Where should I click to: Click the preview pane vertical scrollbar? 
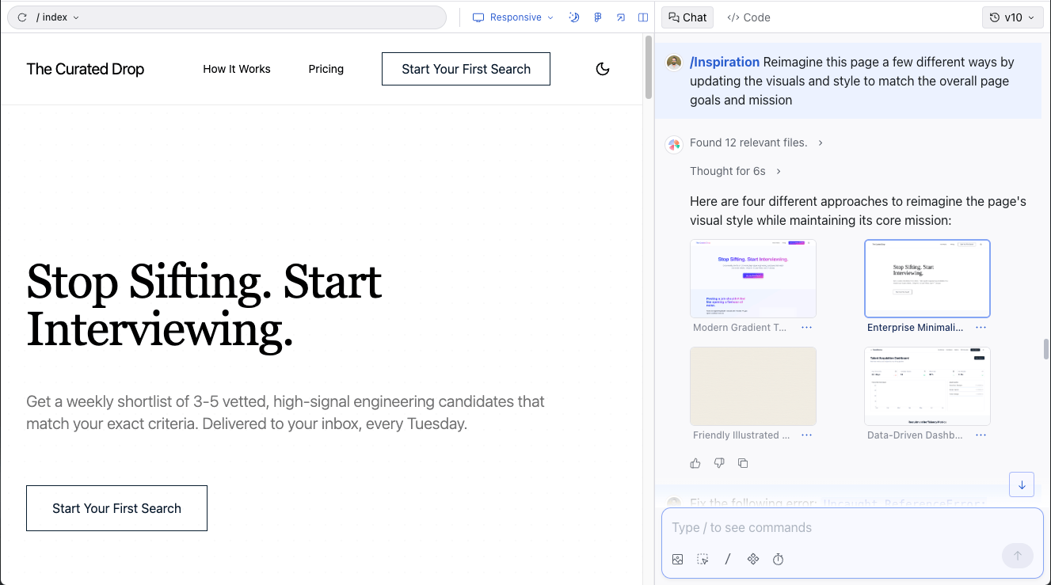[x=649, y=67]
